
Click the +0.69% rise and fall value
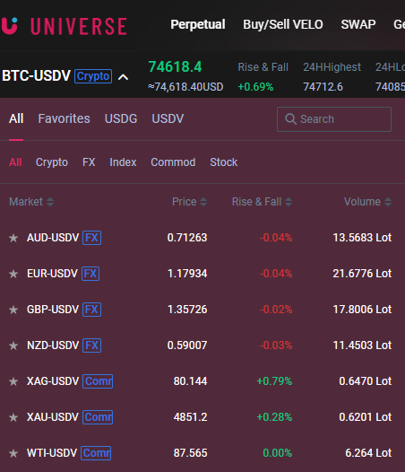click(255, 87)
